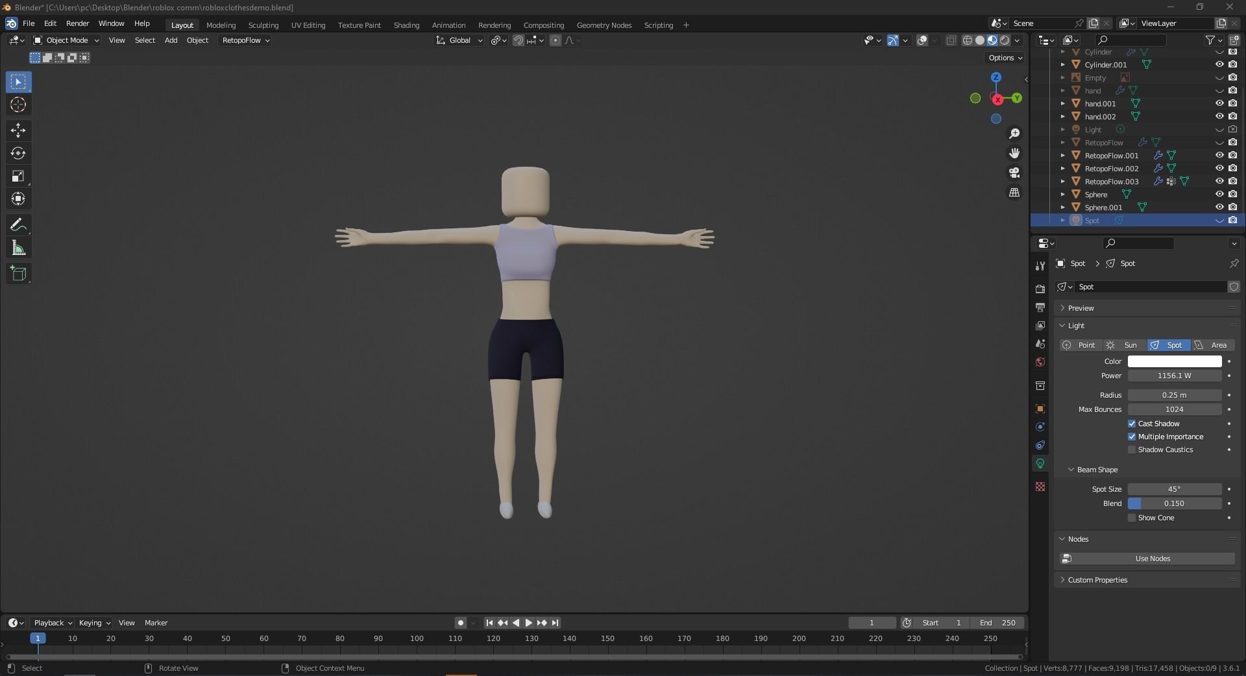Choose the Move tool

tap(18, 130)
